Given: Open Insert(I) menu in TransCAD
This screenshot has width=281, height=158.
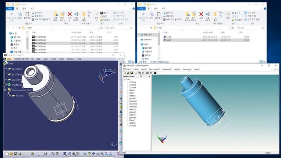Looking at the screenshot, I should click(x=196, y=69).
